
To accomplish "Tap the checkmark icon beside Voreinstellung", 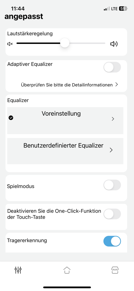I will pos(11,118).
